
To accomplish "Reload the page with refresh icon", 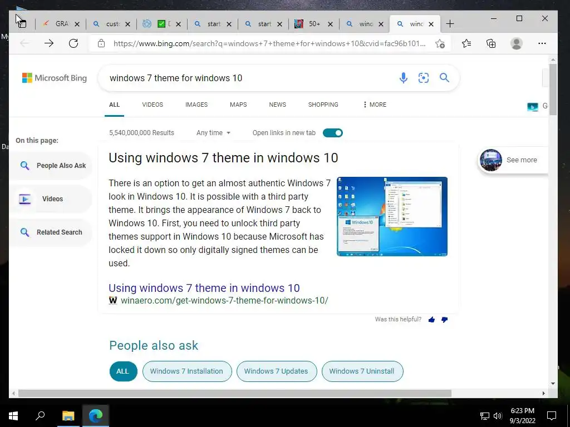I will click(x=73, y=43).
